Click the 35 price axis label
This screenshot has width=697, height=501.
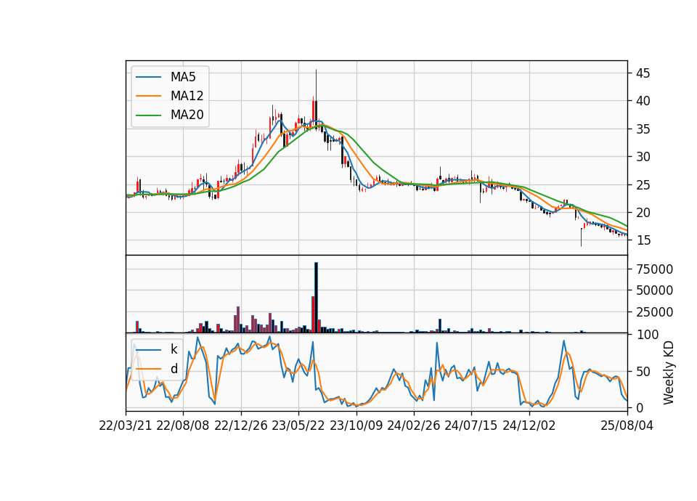point(643,129)
